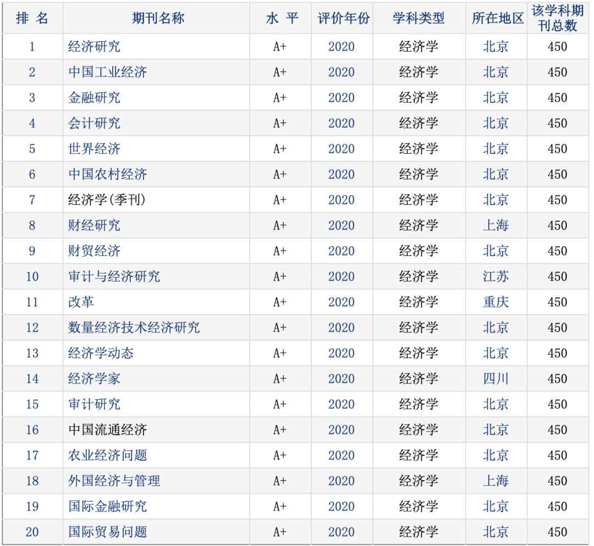Open the 财经研究 journal link
The image size is (594, 546).
coord(94,225)
